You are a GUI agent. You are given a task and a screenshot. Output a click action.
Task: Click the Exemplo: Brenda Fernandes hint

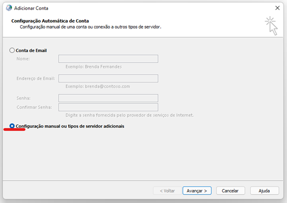pyautogui.click(x=94, y=67)
